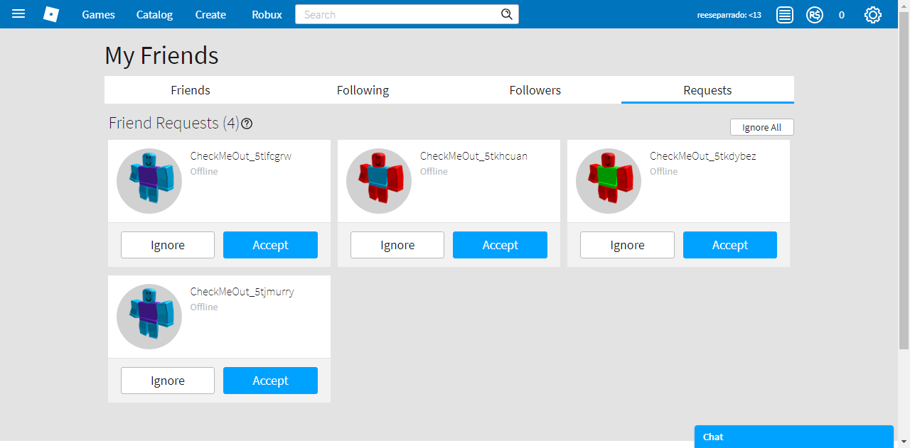Open CheckMeOut_5tjmurry avatar thumbnail
The width and height of the screenshot is (910, 448).
click(x=149, y=317)
